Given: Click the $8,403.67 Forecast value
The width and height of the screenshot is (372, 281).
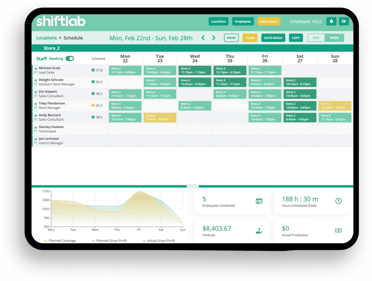Looking at the screenshot, I should (217, 229).
